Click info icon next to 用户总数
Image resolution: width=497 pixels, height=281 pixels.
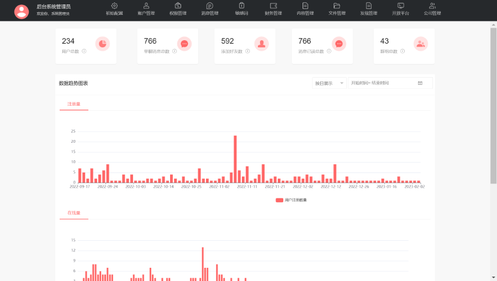84,51
